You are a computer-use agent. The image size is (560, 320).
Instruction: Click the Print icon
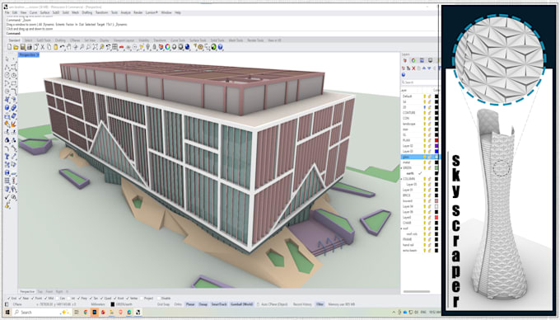(30, 47)
